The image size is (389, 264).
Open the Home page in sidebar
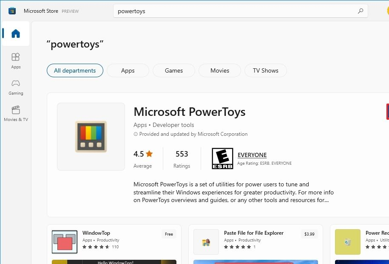tap(16, 34)
